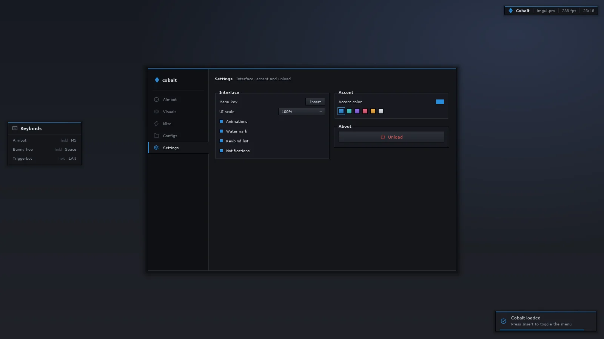Click 'Press Insert to toggle the menu' text
Screen dimensions: 604x339
click(541, 324)
